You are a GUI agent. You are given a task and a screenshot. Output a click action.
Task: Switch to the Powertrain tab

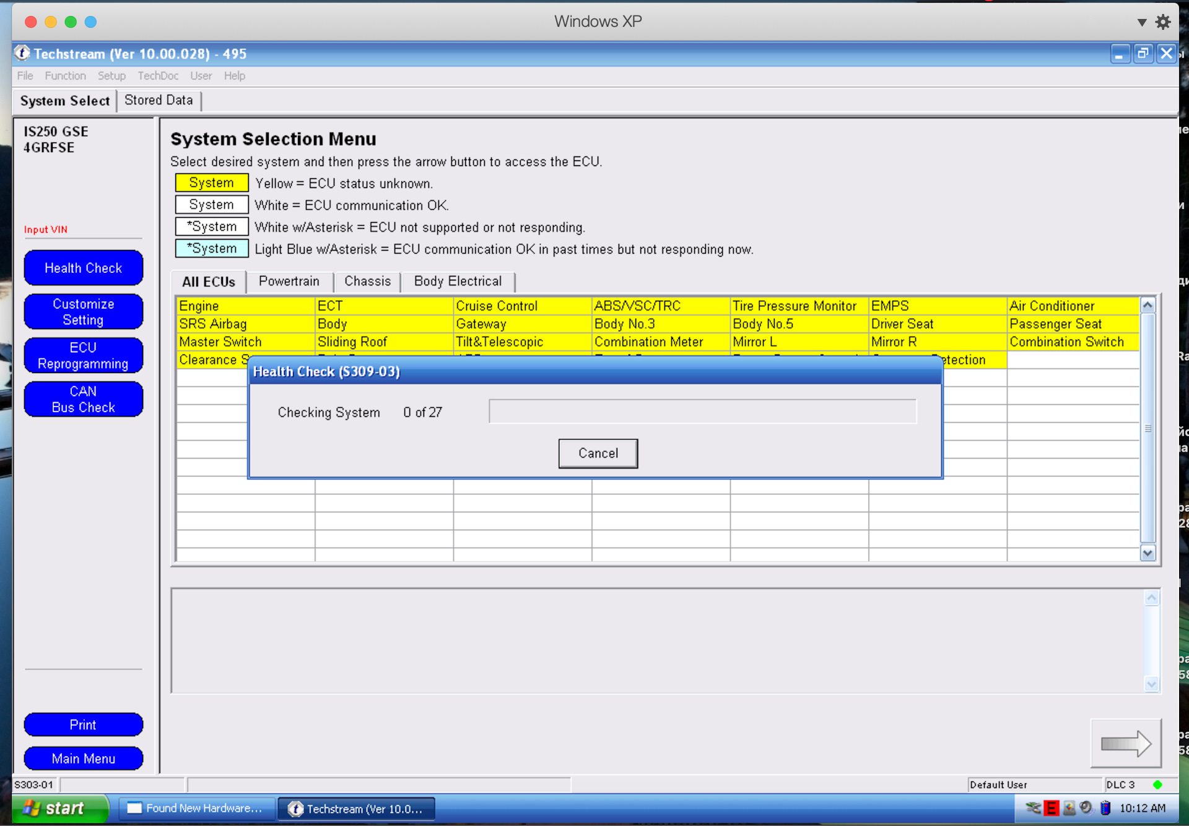tap(289, 282)
